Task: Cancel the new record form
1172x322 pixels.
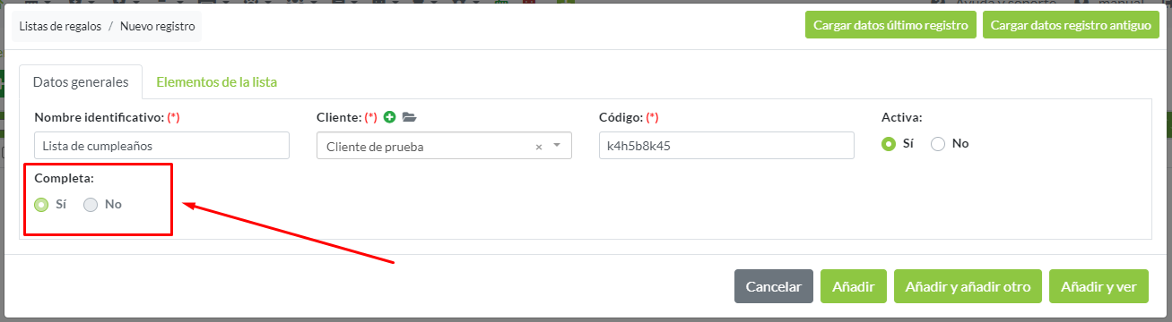Action: 774,287
